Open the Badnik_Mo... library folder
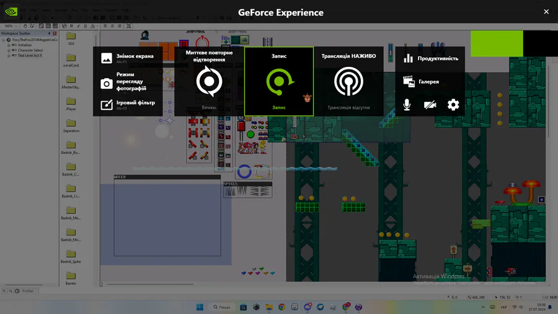 (71, 235)
